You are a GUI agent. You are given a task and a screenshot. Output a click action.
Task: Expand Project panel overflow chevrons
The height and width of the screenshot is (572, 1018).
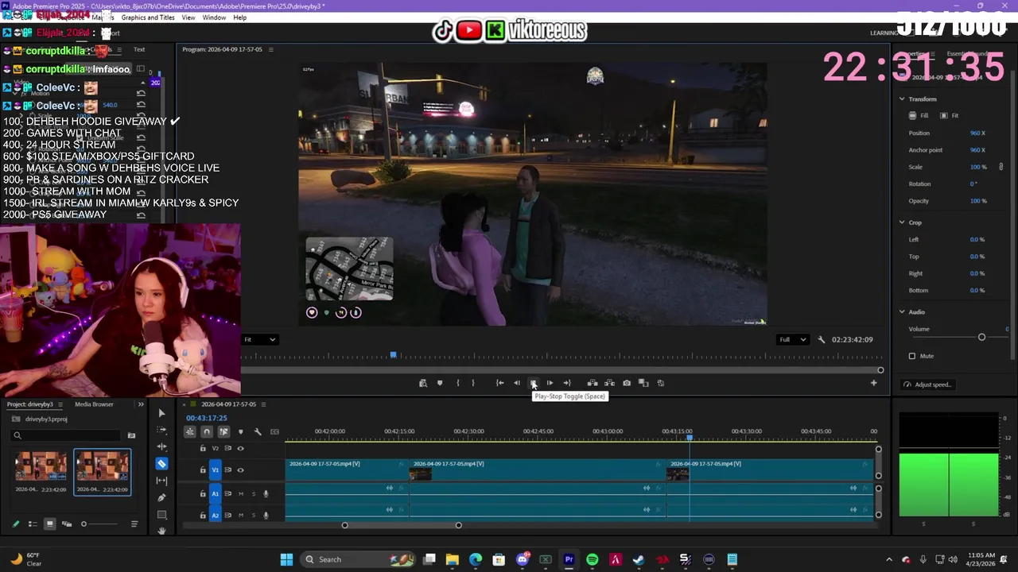141,404
